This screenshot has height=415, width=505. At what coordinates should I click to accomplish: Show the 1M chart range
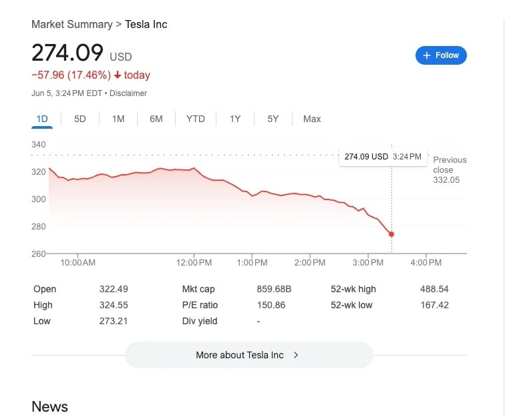click(118, 119)
